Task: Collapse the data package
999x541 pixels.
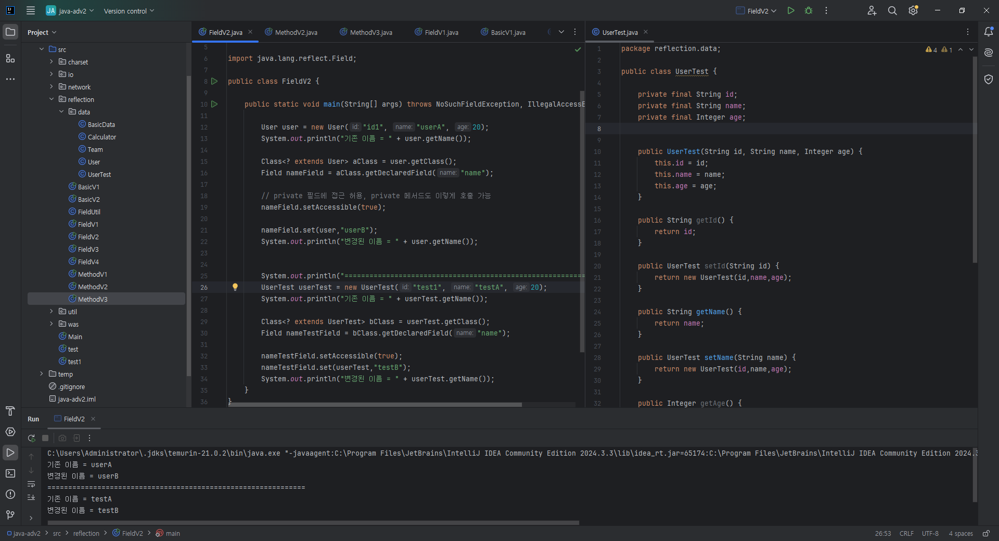Action: 61,111
